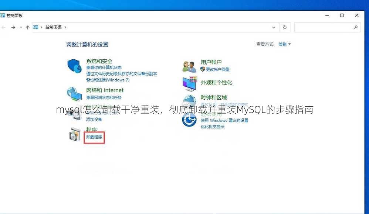Click the 查看方式 label

click(265, 44)
